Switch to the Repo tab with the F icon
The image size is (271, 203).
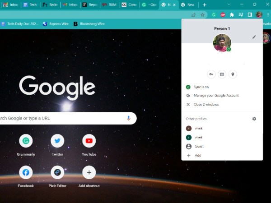90,5
